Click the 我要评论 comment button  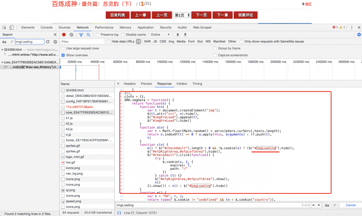tap(245, 15)
